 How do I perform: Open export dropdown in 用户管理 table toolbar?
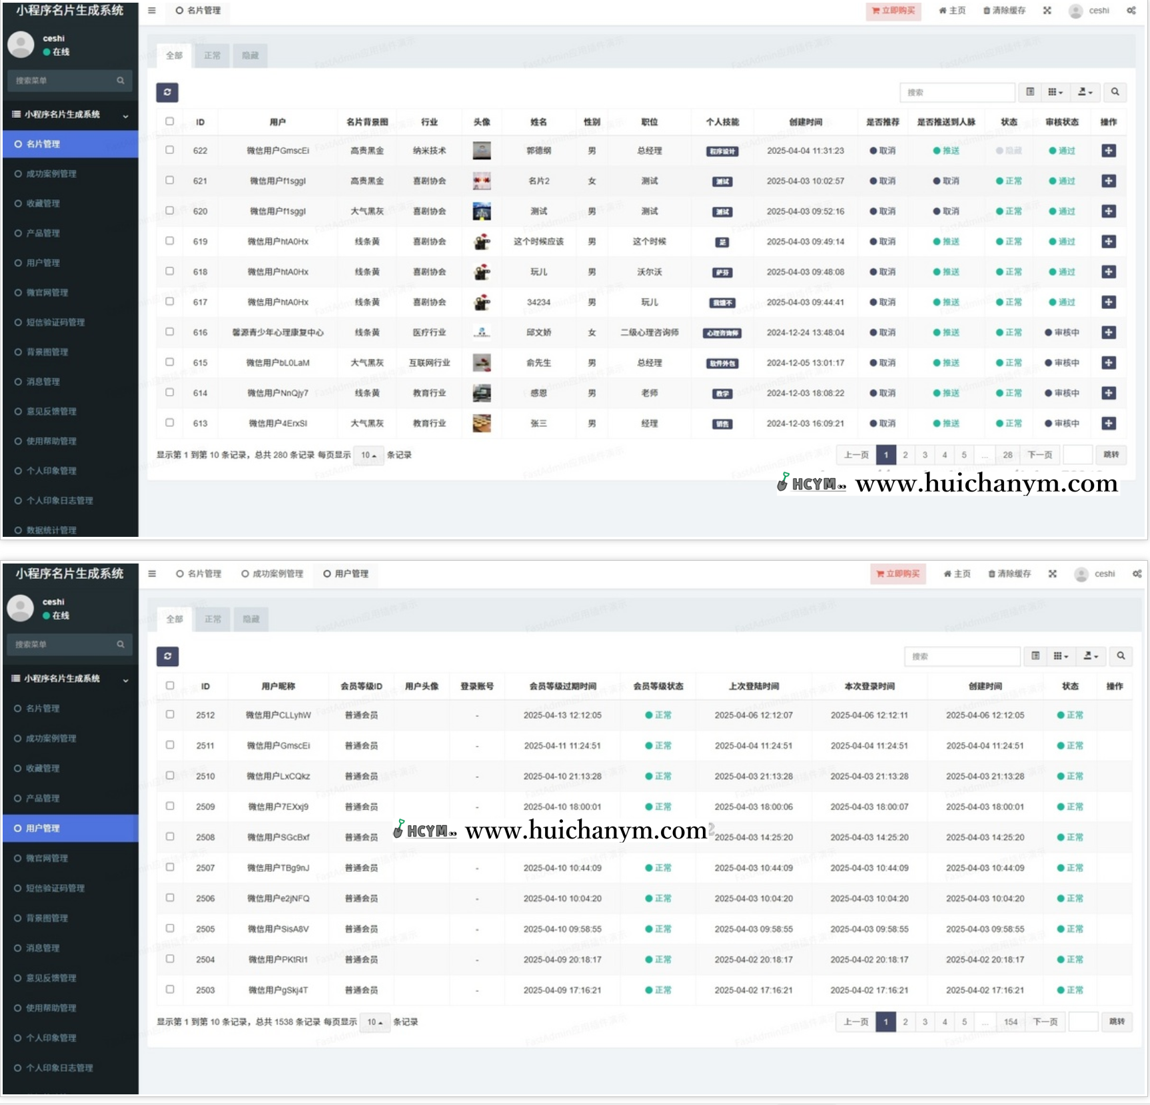(1090, 656)
